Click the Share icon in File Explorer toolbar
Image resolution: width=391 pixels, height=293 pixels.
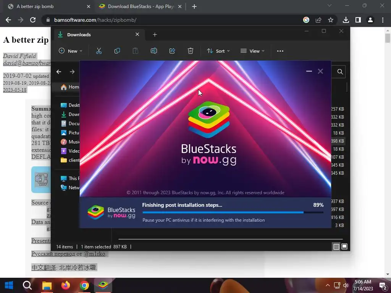172,51
